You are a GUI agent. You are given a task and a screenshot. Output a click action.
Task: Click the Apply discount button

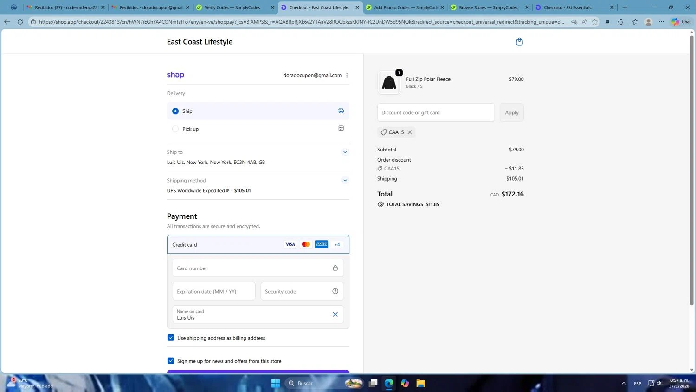(x=512, y=112)
